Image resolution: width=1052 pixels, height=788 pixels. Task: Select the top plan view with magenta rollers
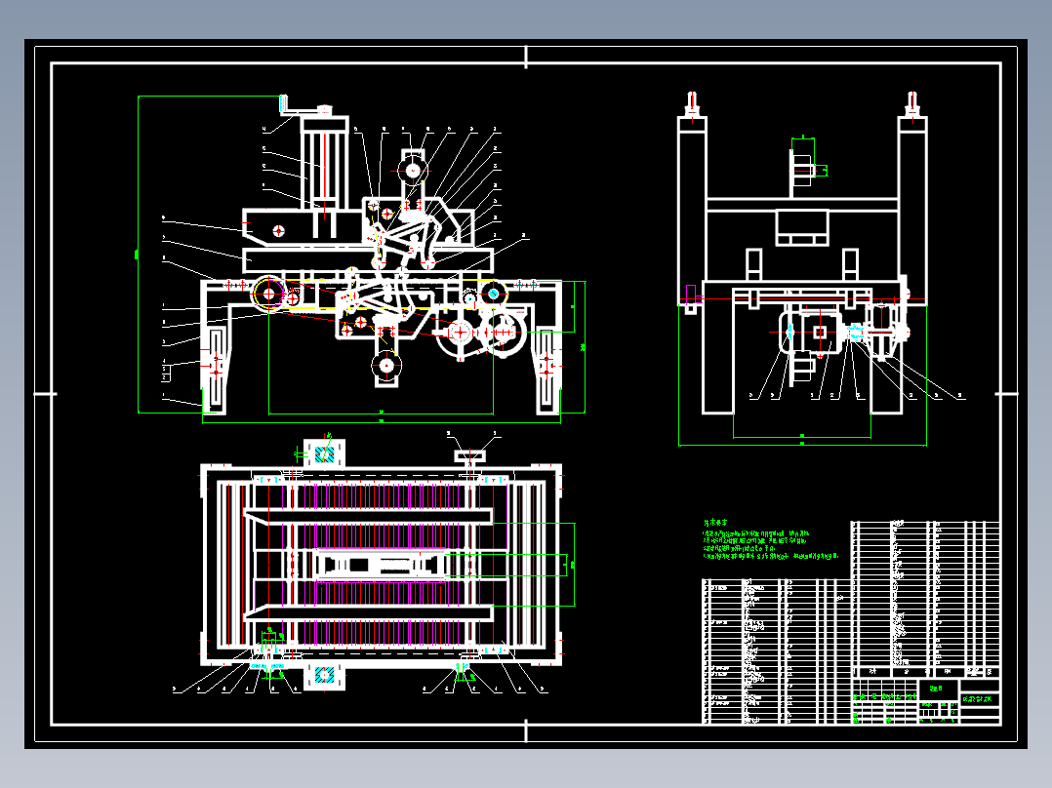381,565
